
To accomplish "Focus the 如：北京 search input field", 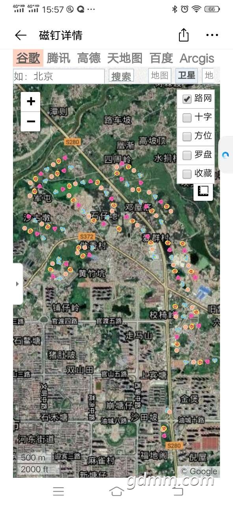I will (59, 76).
